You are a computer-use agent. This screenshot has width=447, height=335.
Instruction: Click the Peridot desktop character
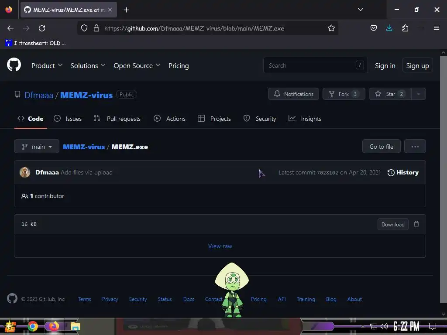click(x=232, y=290)
